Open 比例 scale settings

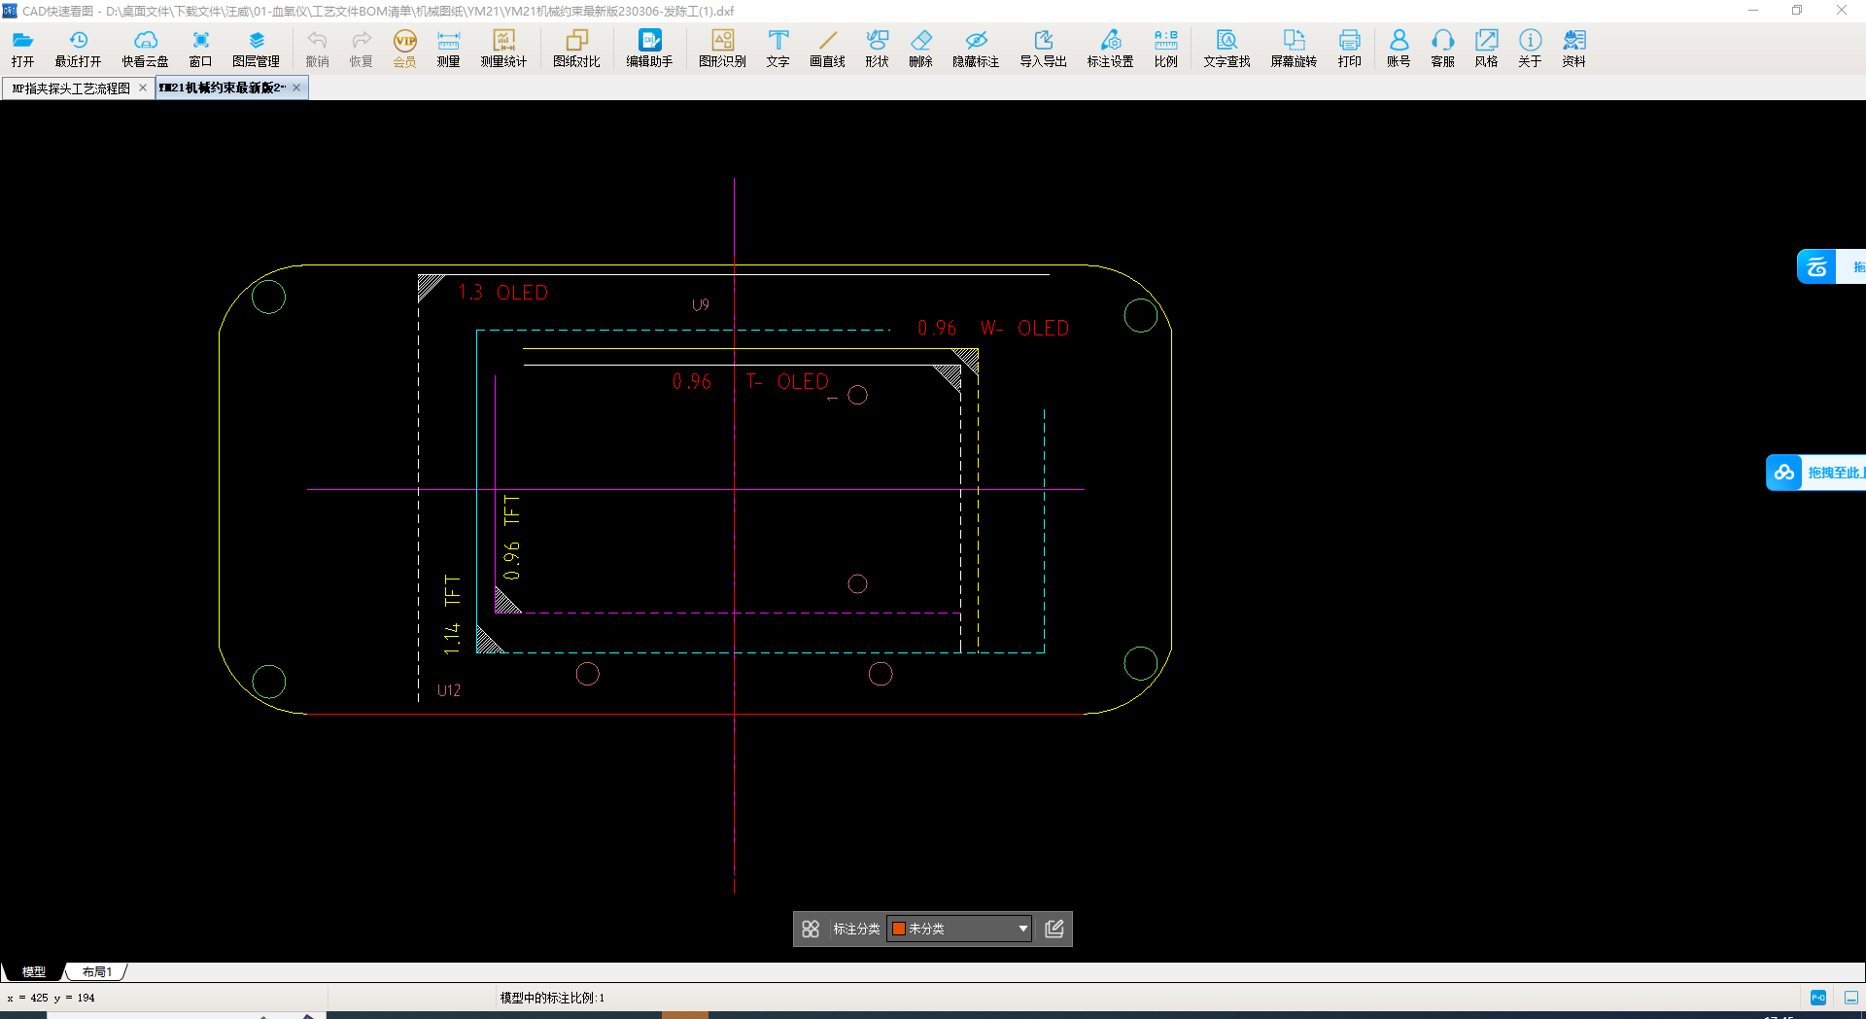pyautogui.click(x=1165, y=48)
